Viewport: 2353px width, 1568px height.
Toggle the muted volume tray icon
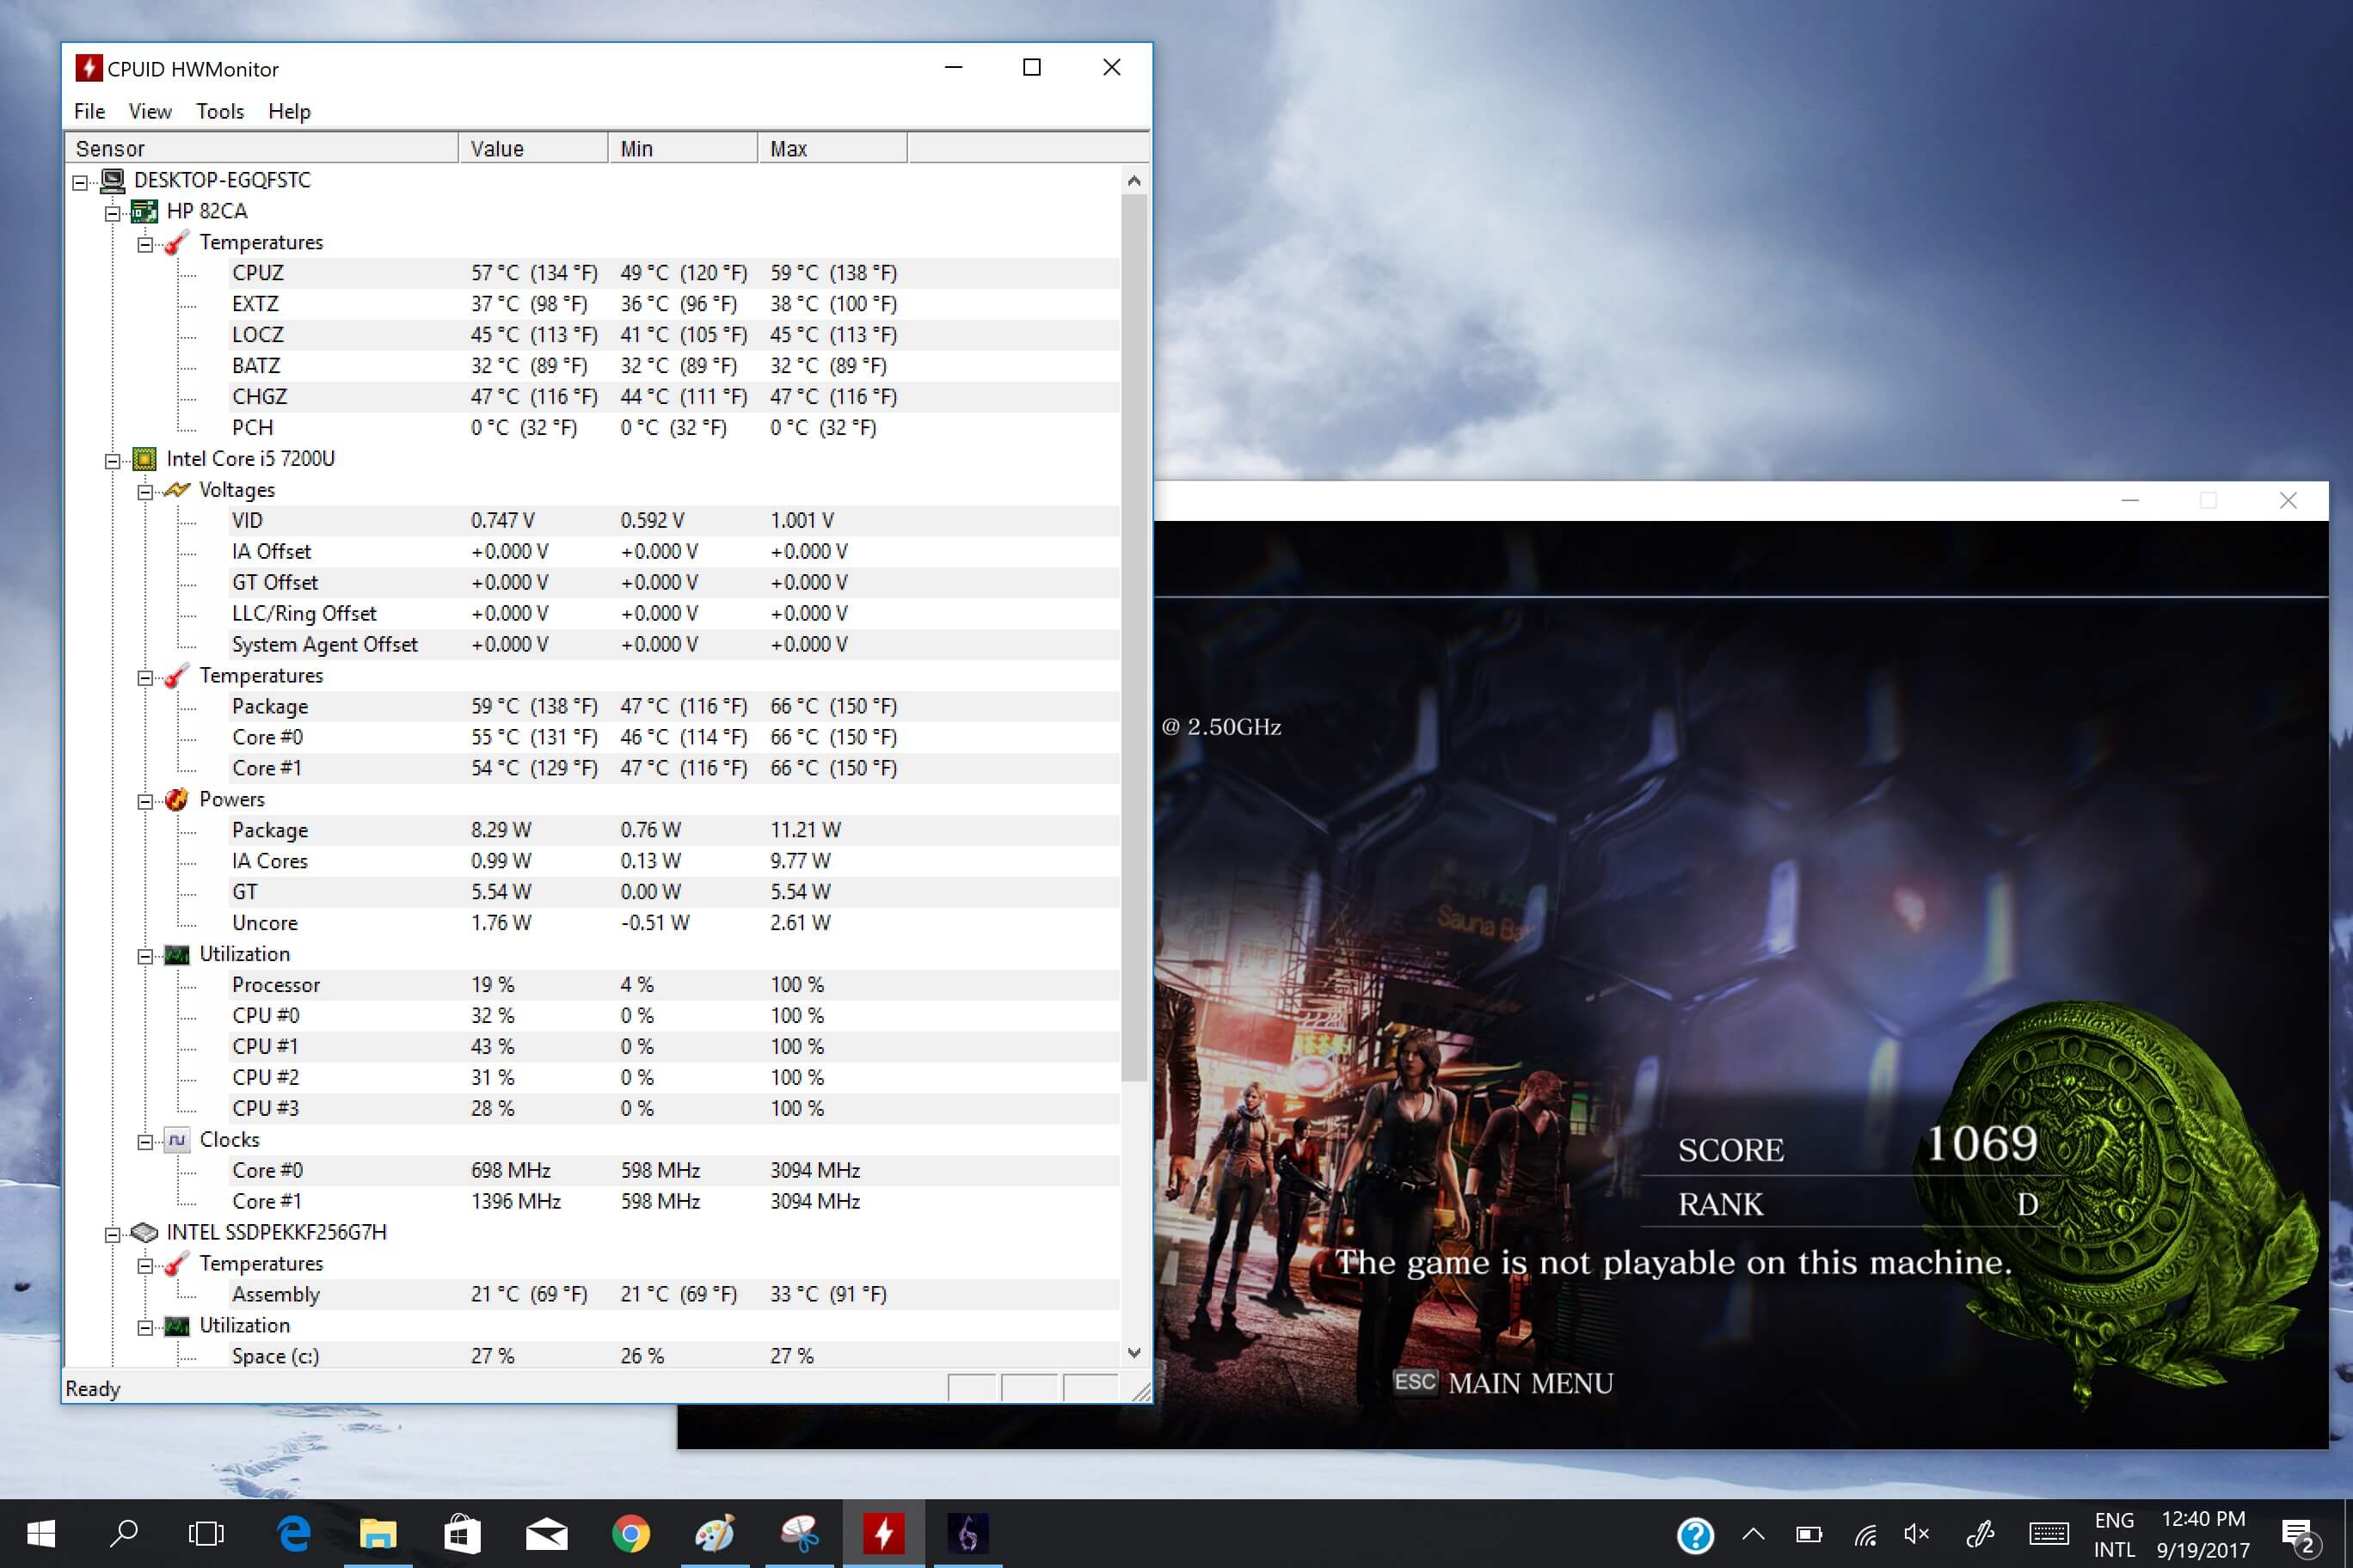click(1917, 1534)
